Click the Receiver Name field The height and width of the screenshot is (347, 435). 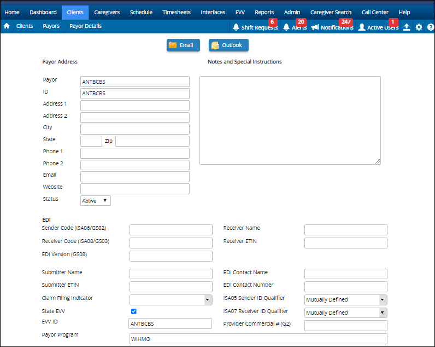pyautogui.click(x=346, y=230)
